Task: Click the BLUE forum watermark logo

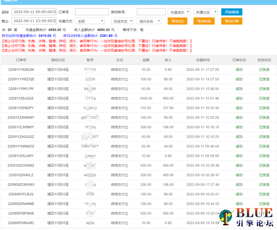Action: pos(247,217)
